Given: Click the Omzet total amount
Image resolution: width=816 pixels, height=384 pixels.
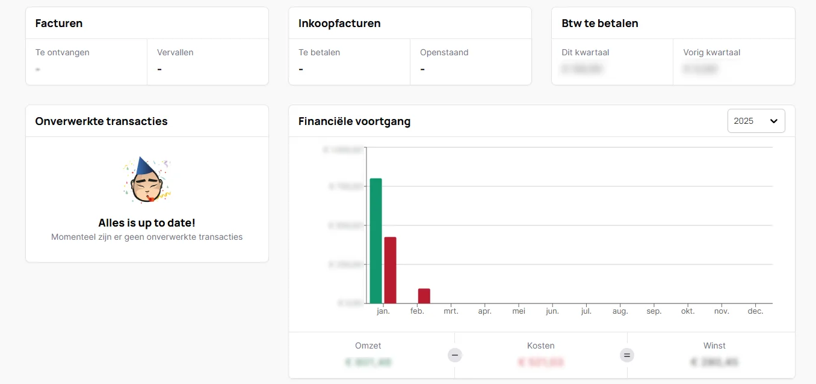Looking at the screenshot, I should 368,362.
